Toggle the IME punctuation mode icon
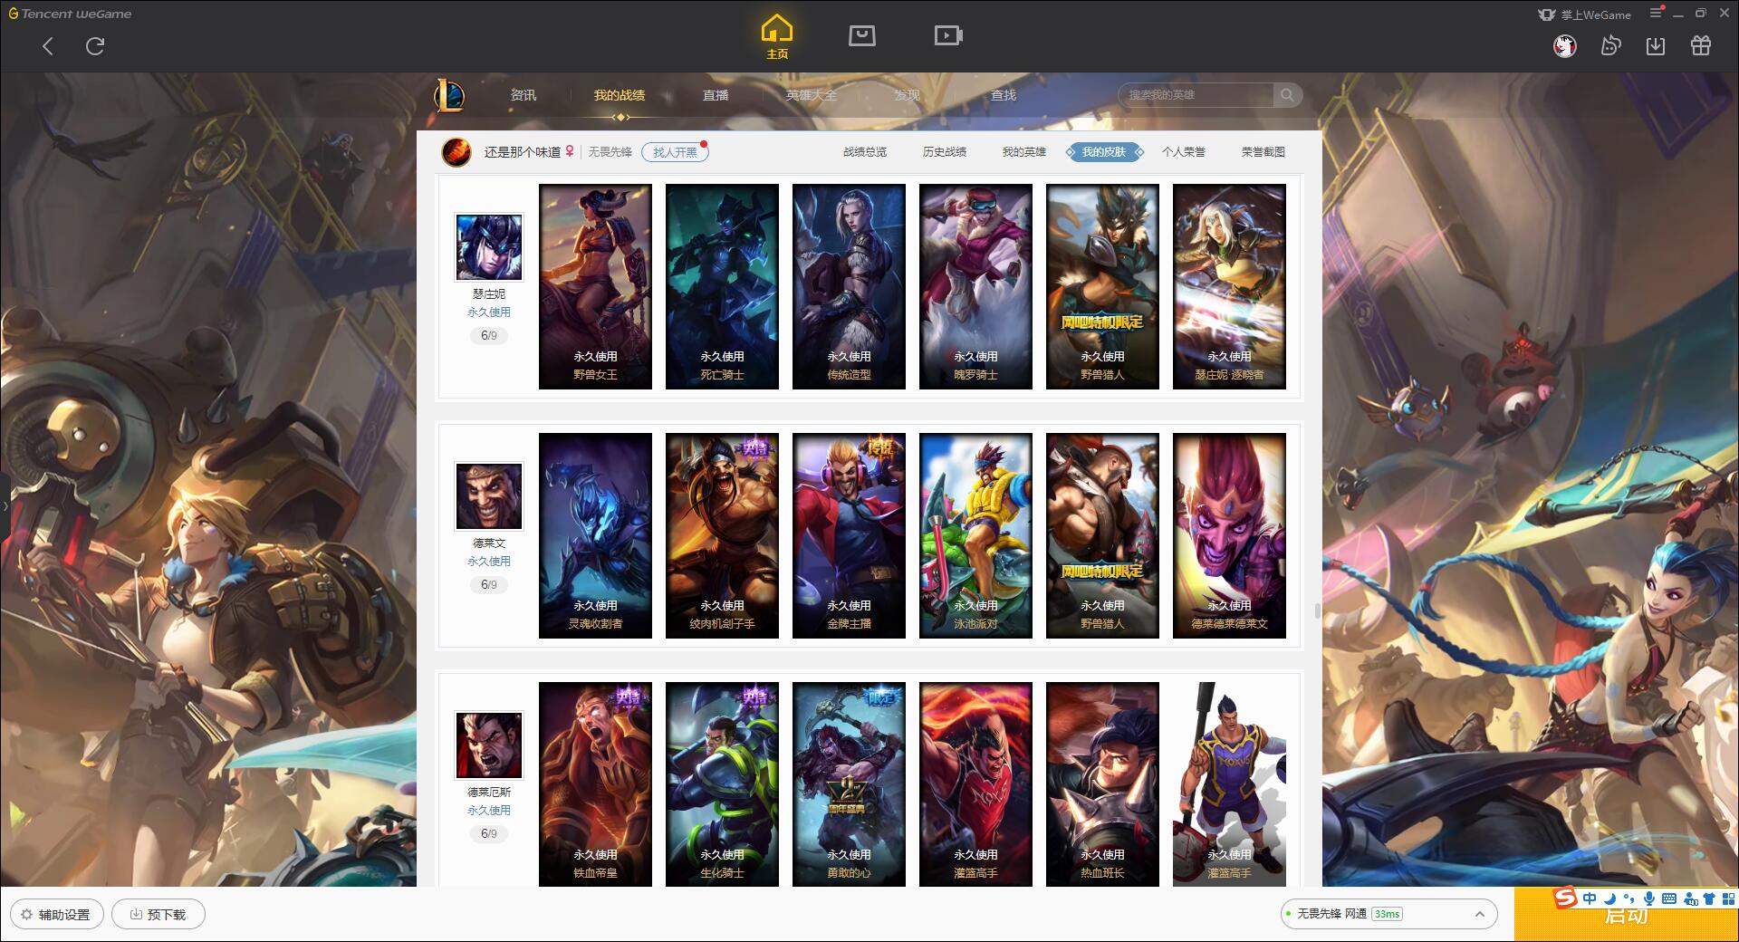The image size is (1739, 942). [1629, 899]
